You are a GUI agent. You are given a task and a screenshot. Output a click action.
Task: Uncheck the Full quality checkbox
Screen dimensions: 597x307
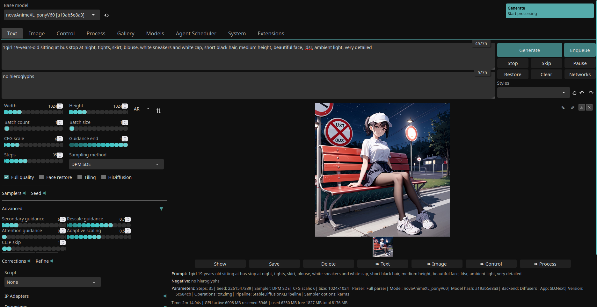pos(6,177)
